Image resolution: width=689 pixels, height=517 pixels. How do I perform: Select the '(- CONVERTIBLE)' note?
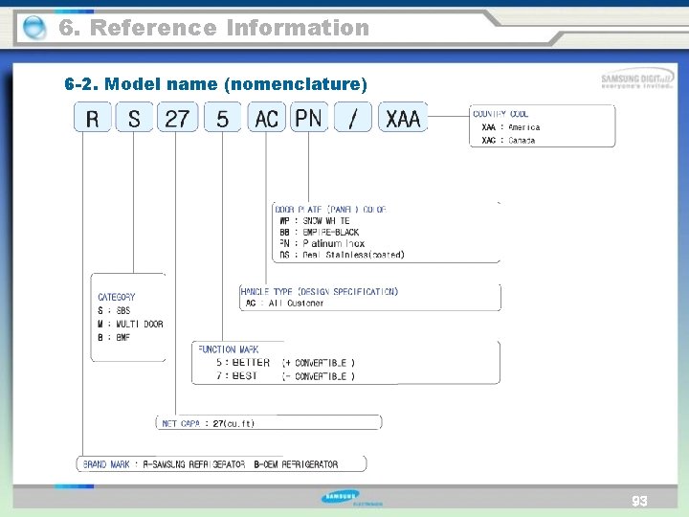(319, 376)
